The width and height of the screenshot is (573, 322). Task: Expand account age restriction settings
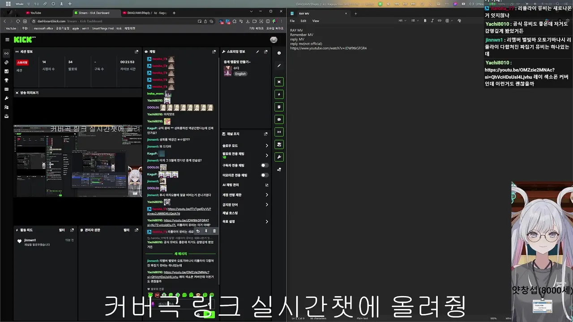pos(245,195)
